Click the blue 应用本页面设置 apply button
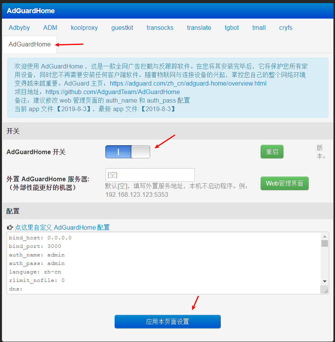Viewport: 335px width, 342px height. (167, 321)
